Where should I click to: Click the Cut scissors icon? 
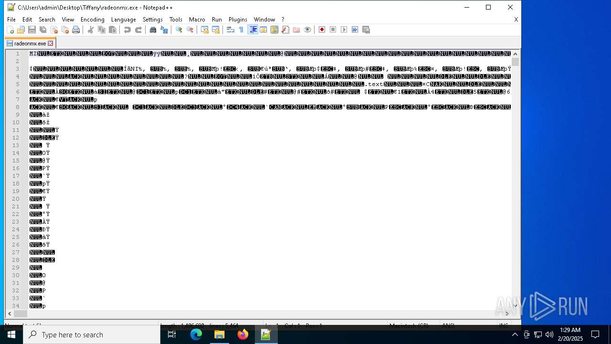(91, 30)
